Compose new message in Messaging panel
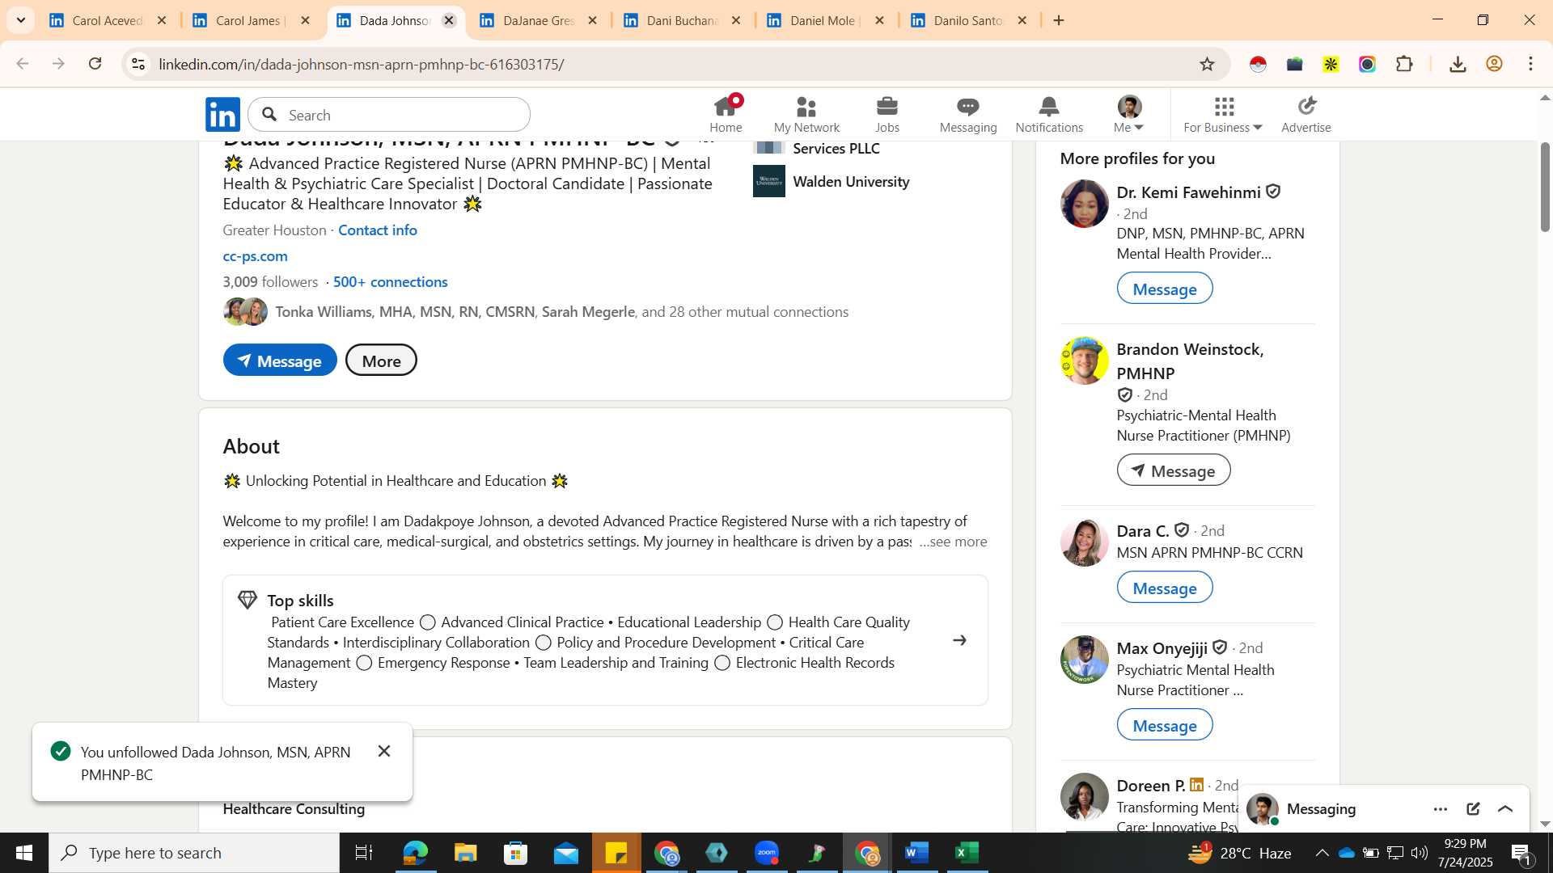1553x873 pixels. pos(1473,809)
